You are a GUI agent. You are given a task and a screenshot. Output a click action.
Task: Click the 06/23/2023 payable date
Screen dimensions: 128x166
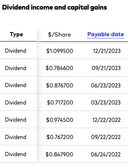coord(106,85)
